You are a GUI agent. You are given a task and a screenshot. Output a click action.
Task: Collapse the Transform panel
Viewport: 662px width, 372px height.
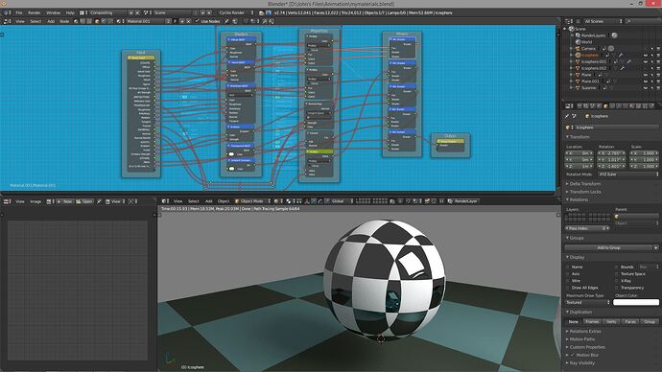(579, 137)
